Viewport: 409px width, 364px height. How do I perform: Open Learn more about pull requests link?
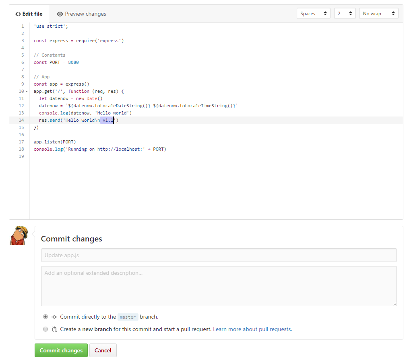(x=252, y=329)
